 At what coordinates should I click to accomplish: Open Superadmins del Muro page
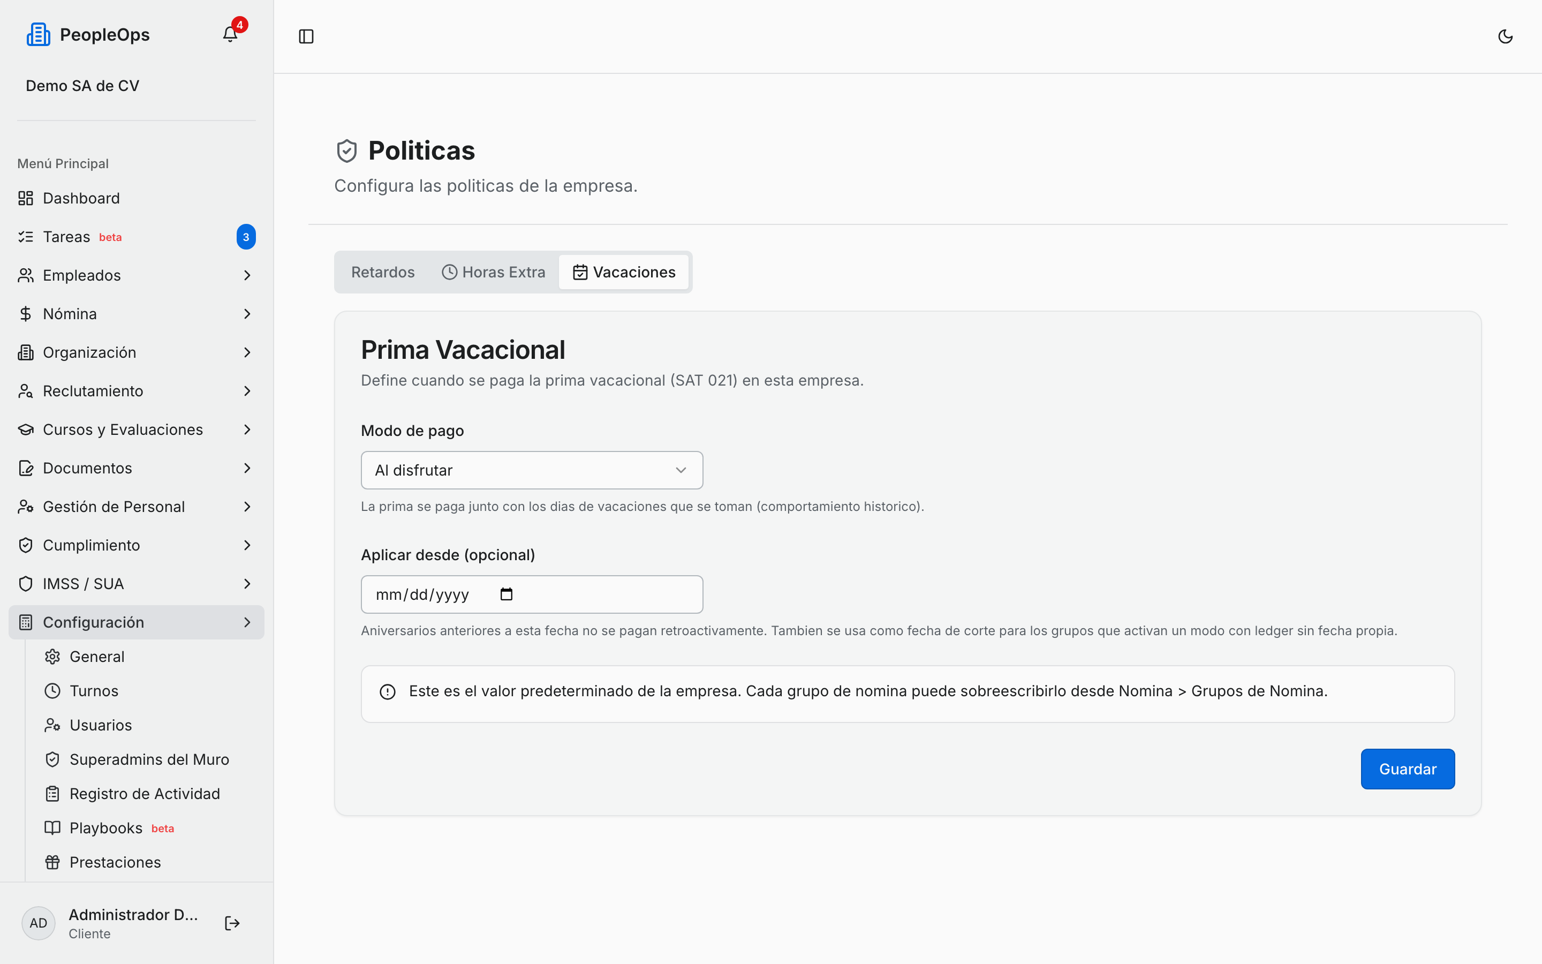(x=150, y=759)
